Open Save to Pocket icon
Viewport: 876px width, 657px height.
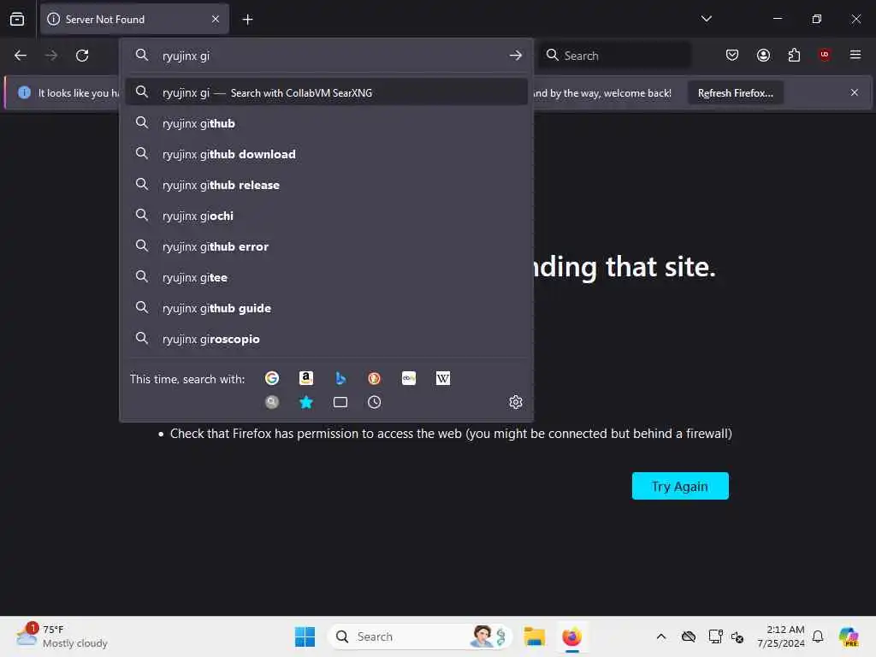pyautogui.click(x=732, y=56)
